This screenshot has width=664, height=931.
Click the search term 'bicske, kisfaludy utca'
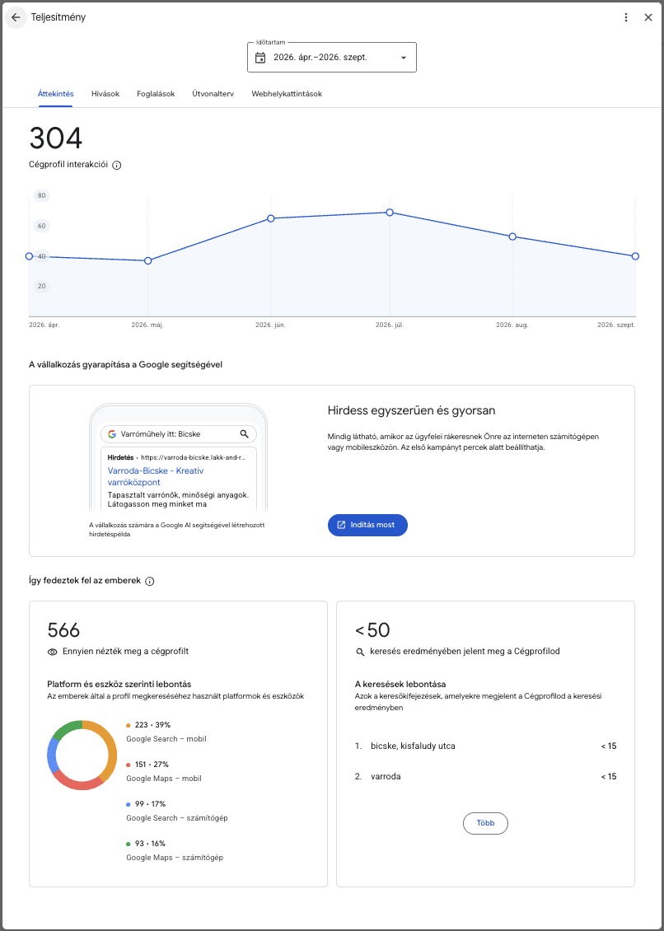click(413, 746)
